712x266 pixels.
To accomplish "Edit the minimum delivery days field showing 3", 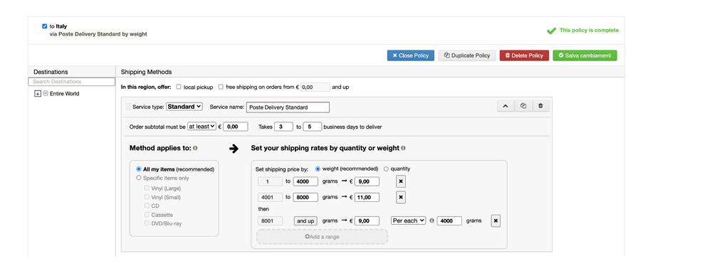I will (283, 127).
